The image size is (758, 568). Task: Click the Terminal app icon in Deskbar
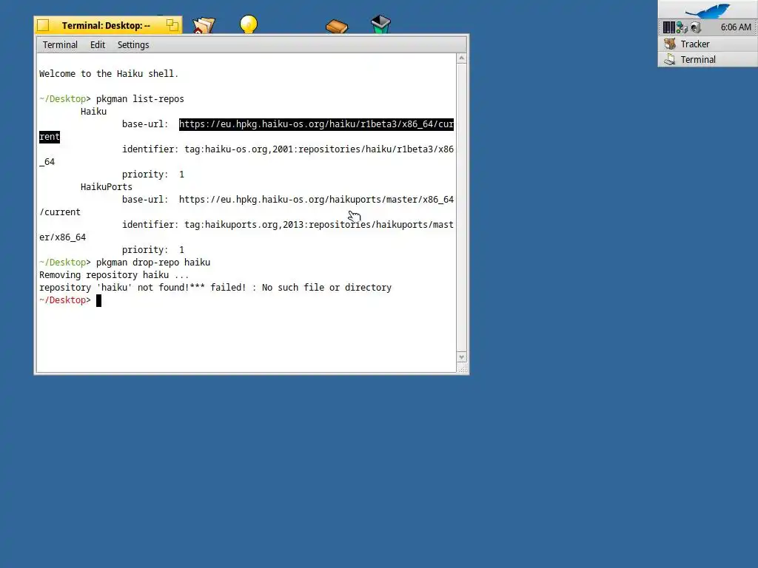pyautogui.click(x=669, y=59)
